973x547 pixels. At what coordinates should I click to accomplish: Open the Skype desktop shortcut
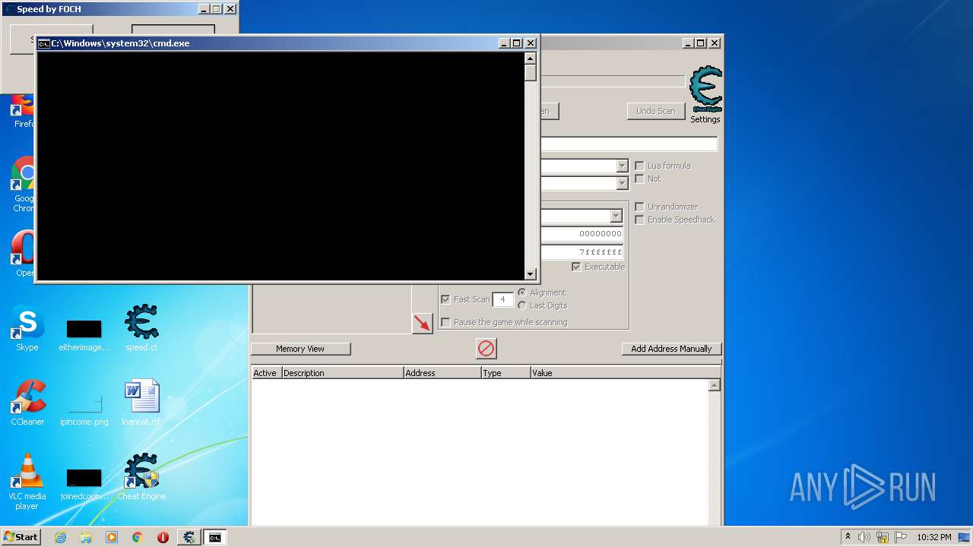[x=27, y=329]
